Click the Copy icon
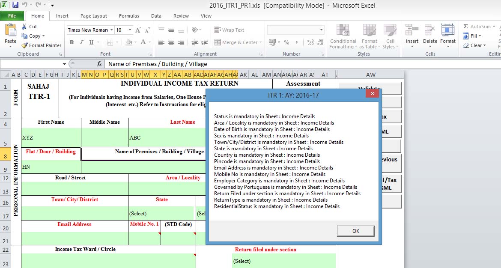501x268 pixels. tap(24, 36)
